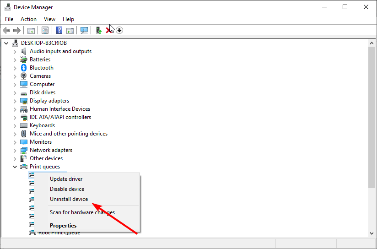Click the Show/Hide Action Pane icon
Viewport: 377px width, 249px height.
pos(70,31)
